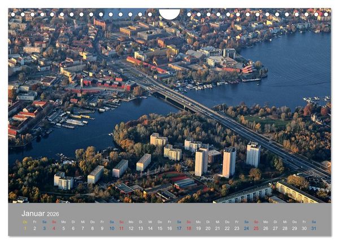Select day 26 in the calendar row
This screenshot has height=244, width=339.
pyautogui.click(x=266, y=228)
